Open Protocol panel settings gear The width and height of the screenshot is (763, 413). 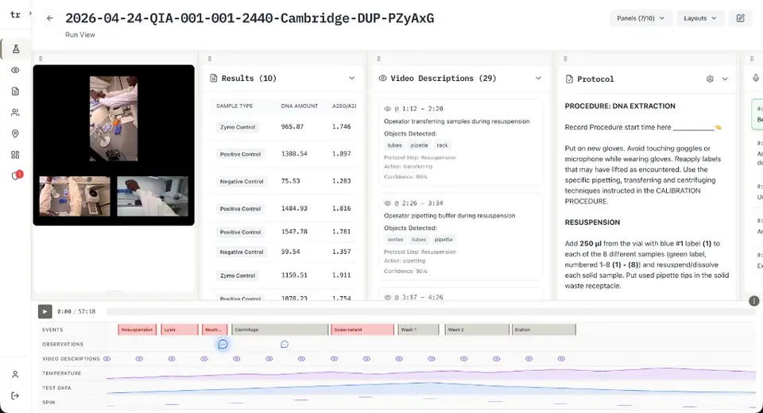coord(710,79)
